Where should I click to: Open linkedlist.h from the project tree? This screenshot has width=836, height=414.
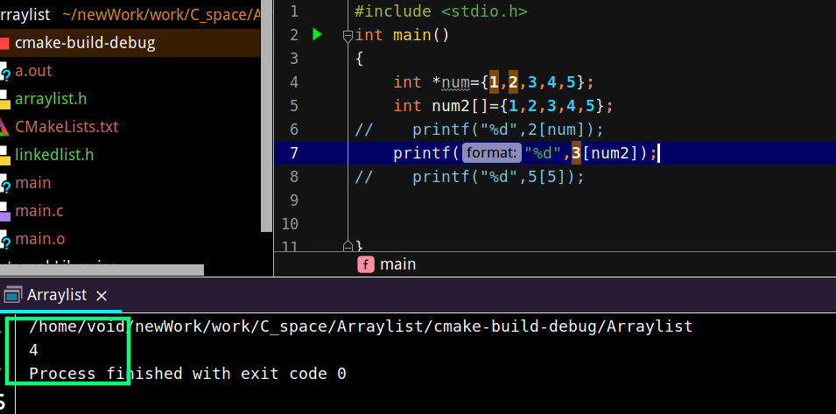tap(54, 155)
